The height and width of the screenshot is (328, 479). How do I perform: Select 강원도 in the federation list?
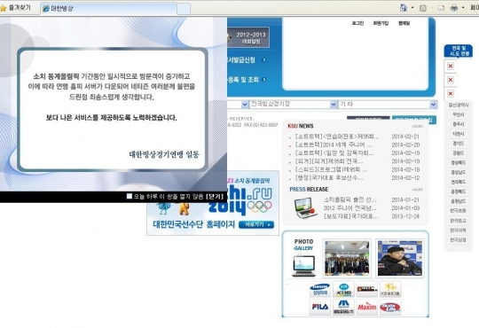point(458,153)
